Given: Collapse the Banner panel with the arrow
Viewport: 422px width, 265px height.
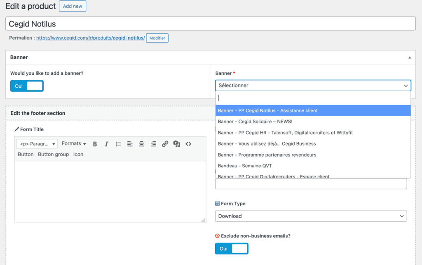Looking at the screenshot, I should [409, 57].
